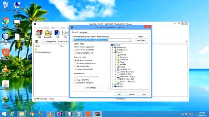
Task: Click the Windows Start button
Action: pyautogui.click(x=4, y=114)
